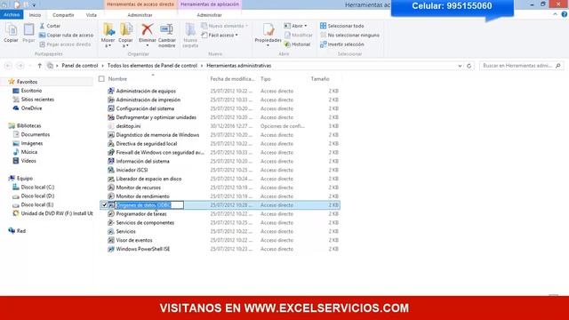Click the Monitor de rendimiento icon
Screen dimensions: 569x320
(x=111, y=196)
